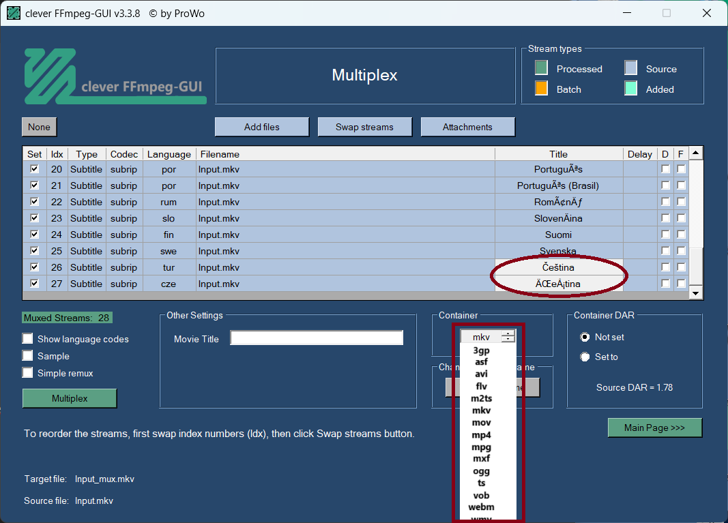Screen dimensions: 728x523
Task: Click the swe language cell
Action: [x=169, y=251]
